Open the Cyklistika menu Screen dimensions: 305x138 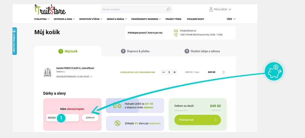[x=42, y=19]
